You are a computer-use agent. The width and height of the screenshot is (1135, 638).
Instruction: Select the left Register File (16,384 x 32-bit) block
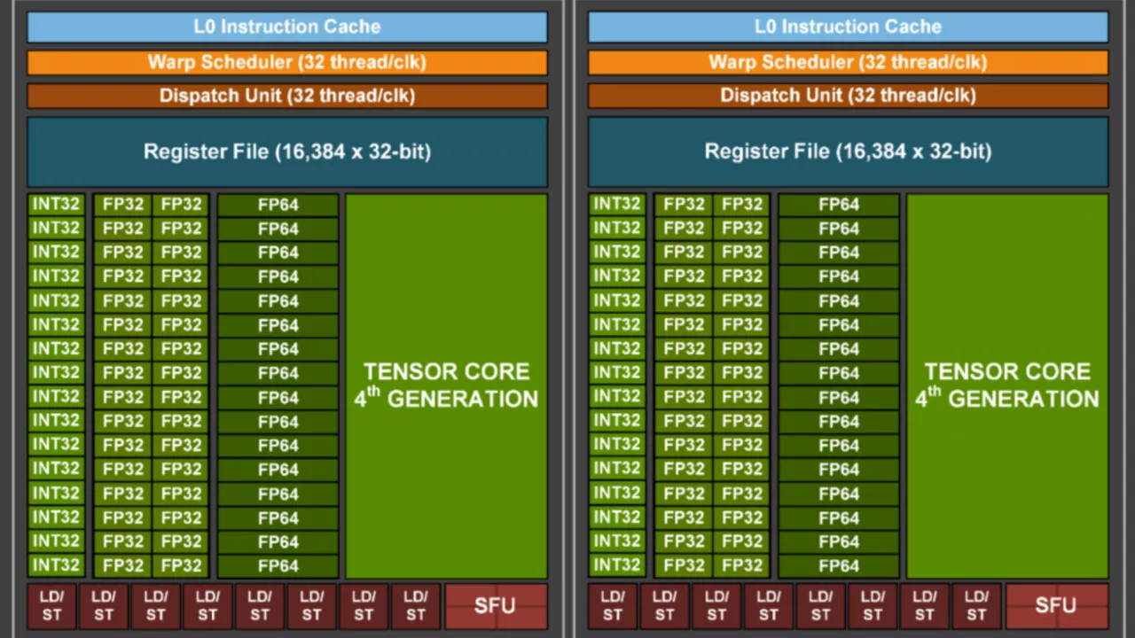[287, 152]
